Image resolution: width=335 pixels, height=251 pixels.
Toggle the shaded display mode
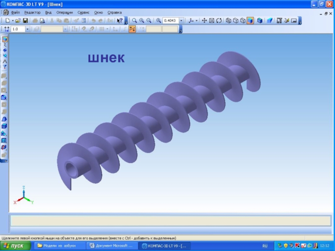coord(250,20)
